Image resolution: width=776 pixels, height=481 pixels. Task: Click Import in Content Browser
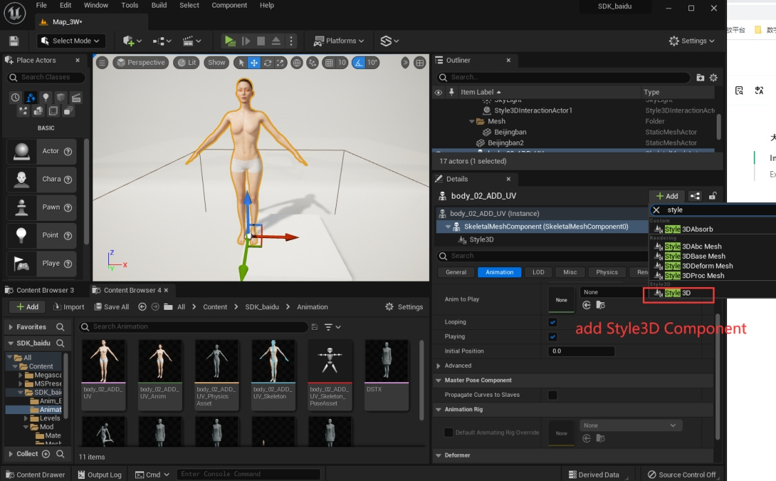click(69, 307)
